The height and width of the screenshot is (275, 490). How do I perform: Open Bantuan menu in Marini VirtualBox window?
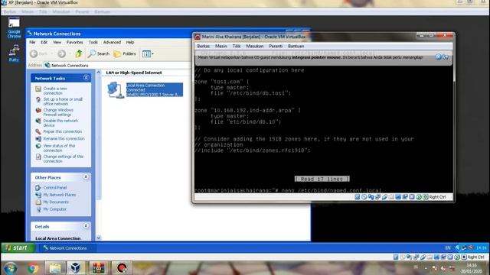296,46
